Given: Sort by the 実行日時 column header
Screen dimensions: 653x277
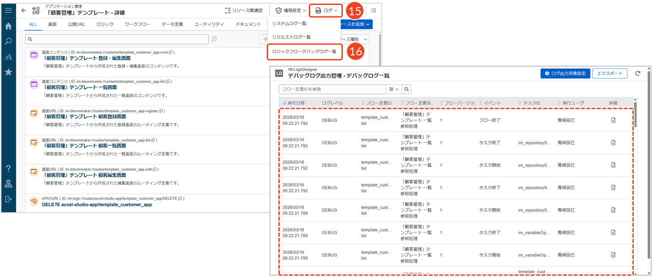Looking at the screenshot, I should pyautogui.click(x=295, y=103).
